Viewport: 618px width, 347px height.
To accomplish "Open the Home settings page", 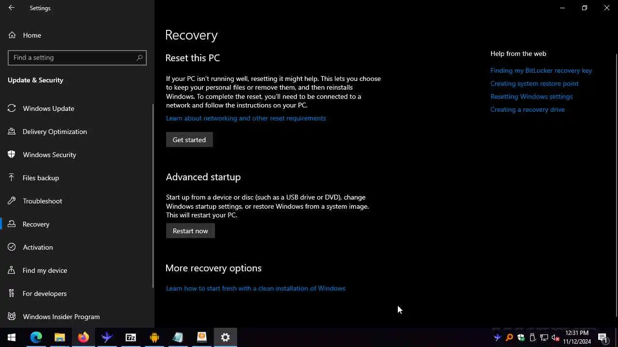I will click(x=77, y=35).
